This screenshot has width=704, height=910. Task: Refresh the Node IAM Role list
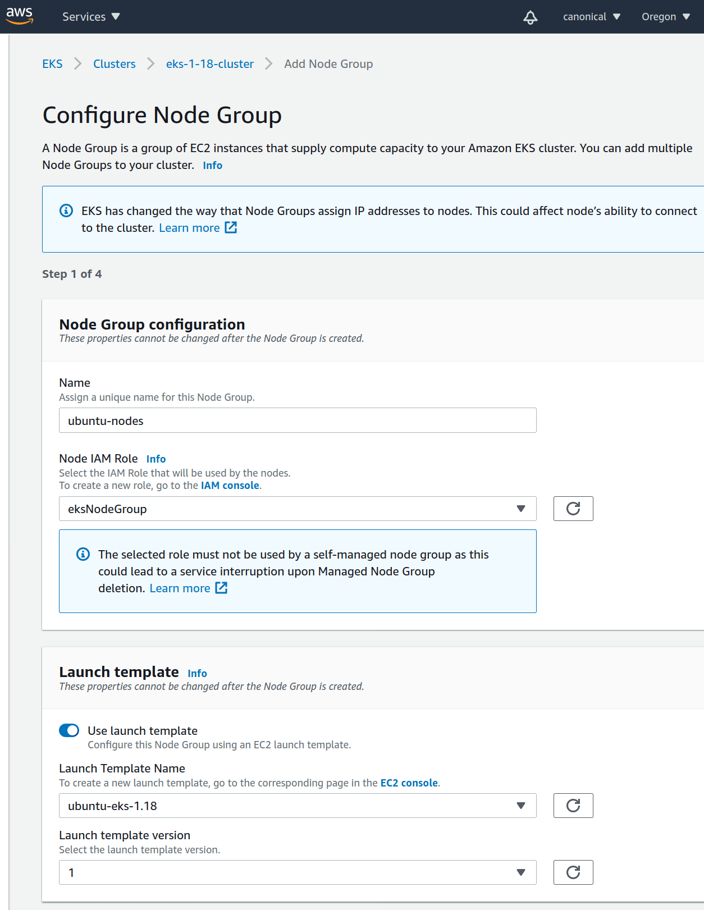pos(573,509)
